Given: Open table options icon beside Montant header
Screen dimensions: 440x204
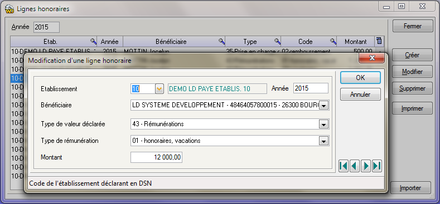Looking at the screenshot, I should [x=379, y=42].
